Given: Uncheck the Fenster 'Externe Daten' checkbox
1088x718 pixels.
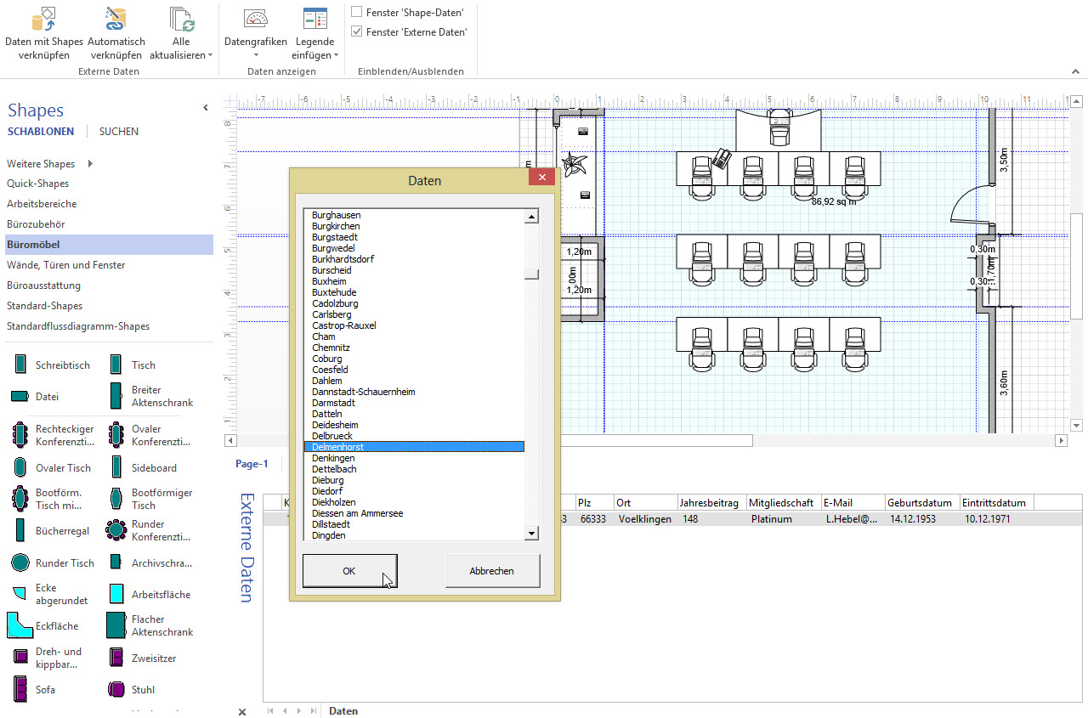Looking at the screenshot, I should pyautogui.click(x=358, y=31).
